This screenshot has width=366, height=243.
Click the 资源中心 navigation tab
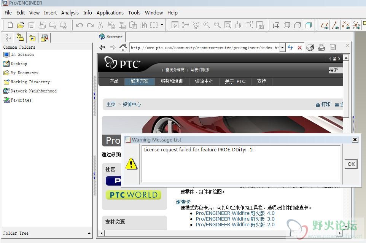click(x=204, y=81)
